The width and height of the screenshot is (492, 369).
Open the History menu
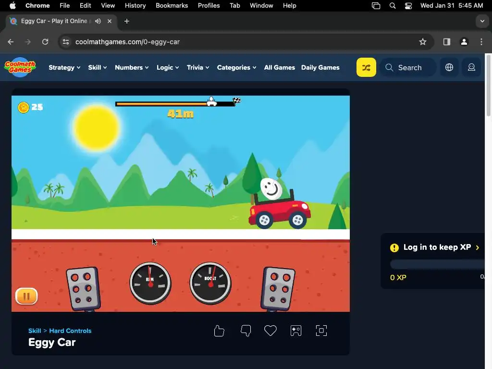click(x=135, y=5)
